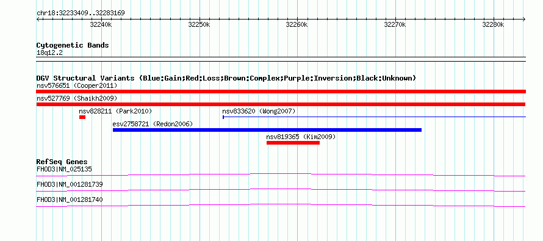Click the left arrowhead of the ruler
543x241 pixels.
(x=38, y=19)
